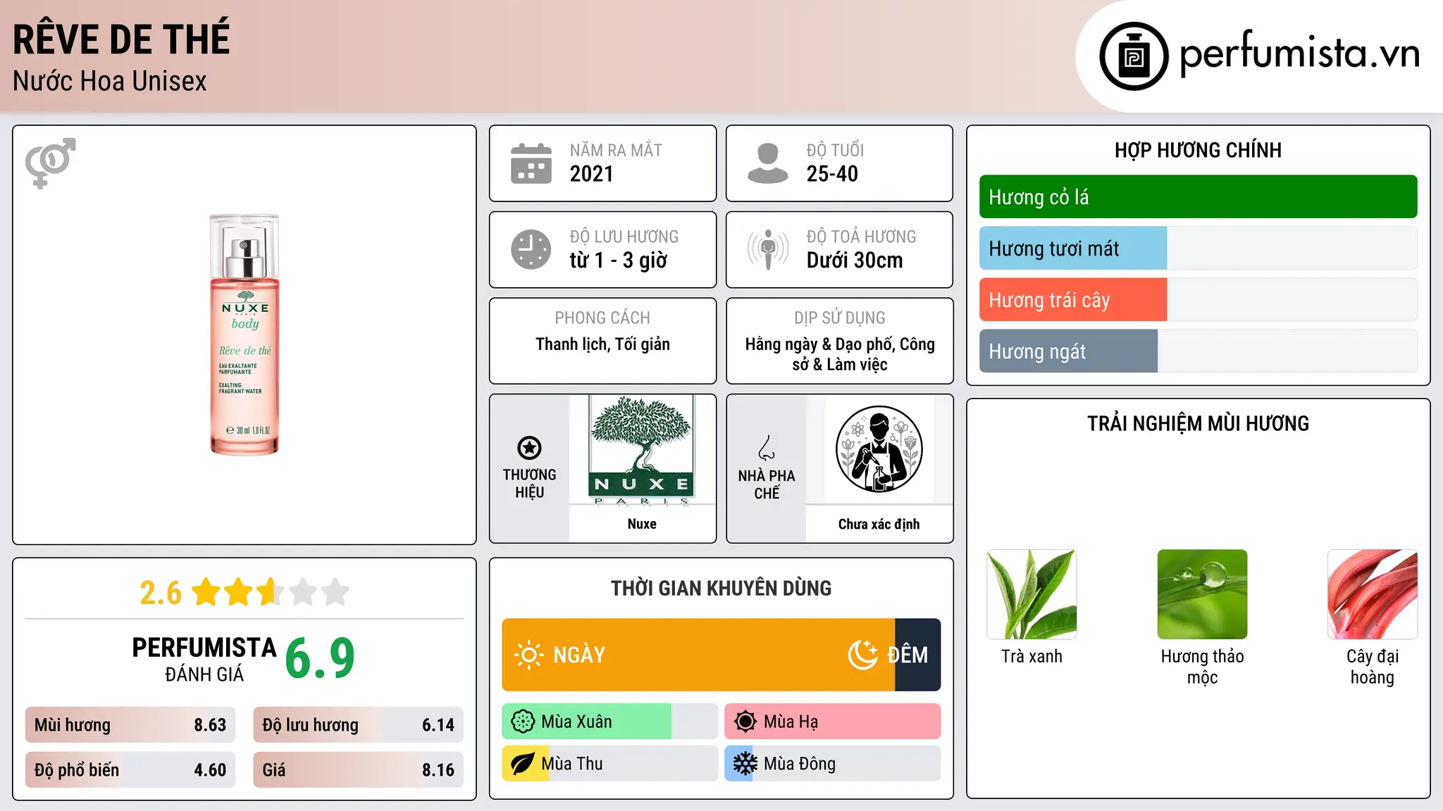
Task: Open the Cây đại hoàng note image
Action: pos(1373,594)
